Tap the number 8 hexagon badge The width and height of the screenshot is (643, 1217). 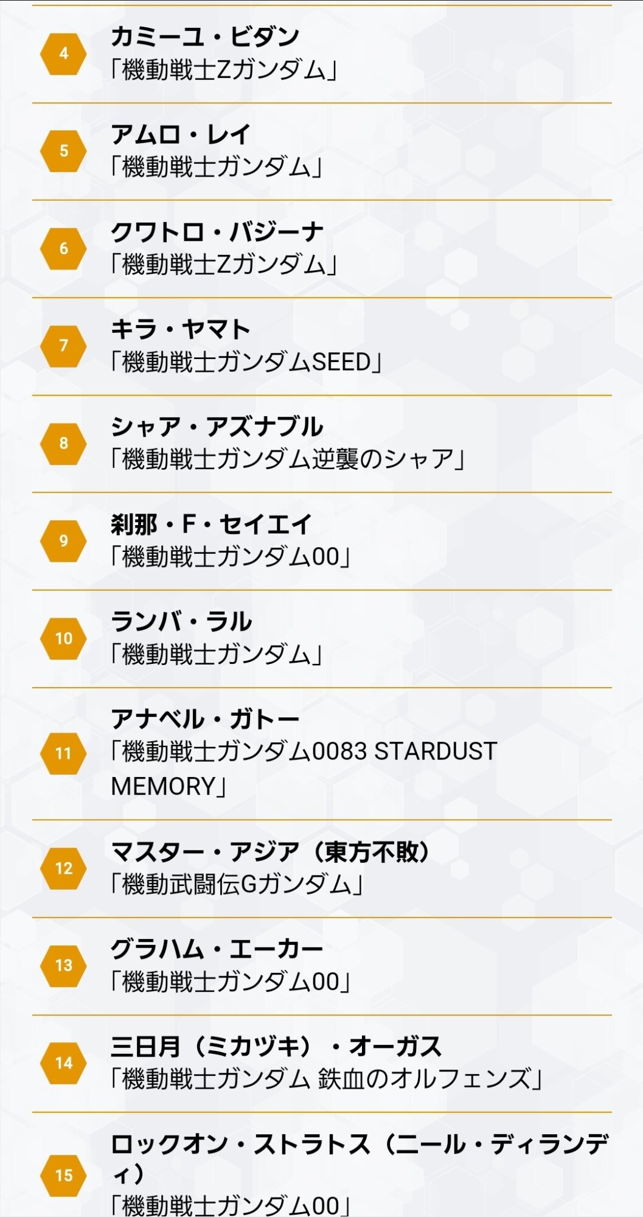[63, 443]
